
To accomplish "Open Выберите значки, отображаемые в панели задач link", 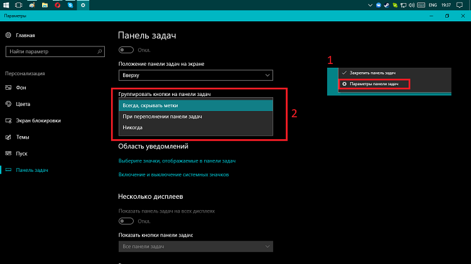I will pos(177,161).
